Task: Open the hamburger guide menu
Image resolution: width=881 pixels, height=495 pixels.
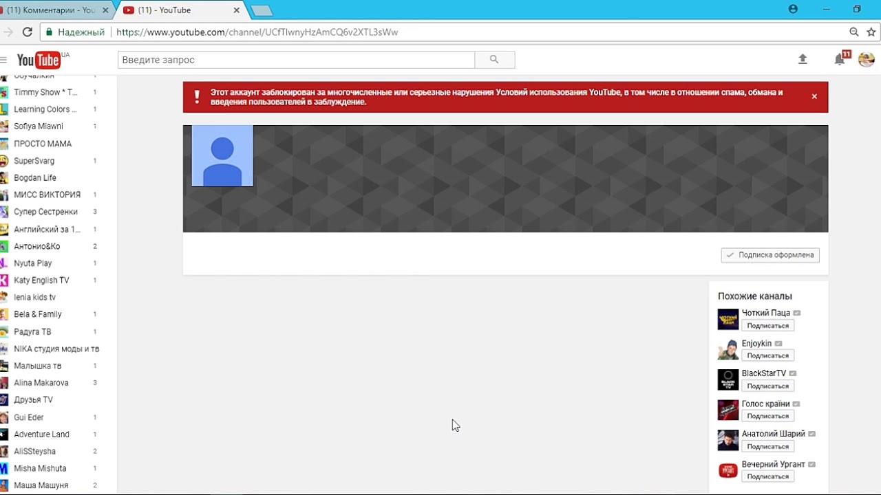Action: 3,60
